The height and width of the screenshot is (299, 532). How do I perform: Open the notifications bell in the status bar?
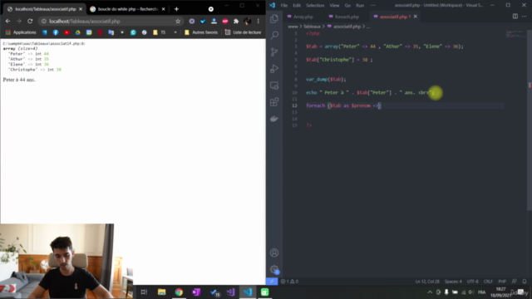525,282
